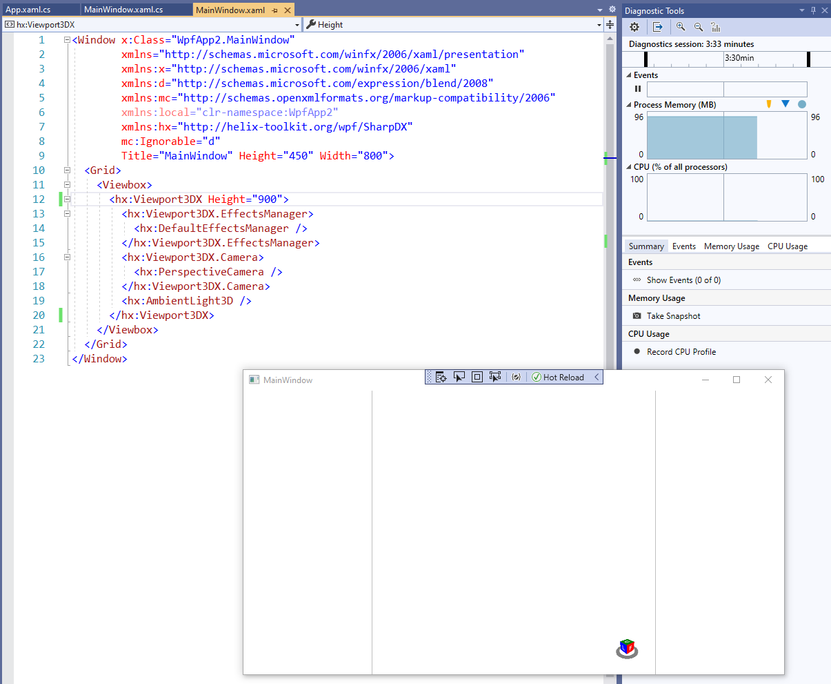Image resolution: width=831 pixels, height=684 pixels.
Task: Open the hx:Viewport3DX type dropdown
Action: tap(297, 24)
